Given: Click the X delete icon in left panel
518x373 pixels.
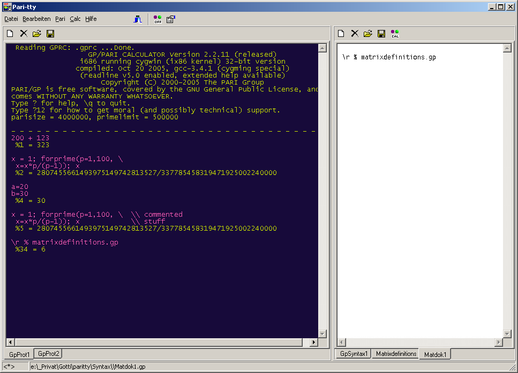Looking at the screenshot, I should point(24,34).
